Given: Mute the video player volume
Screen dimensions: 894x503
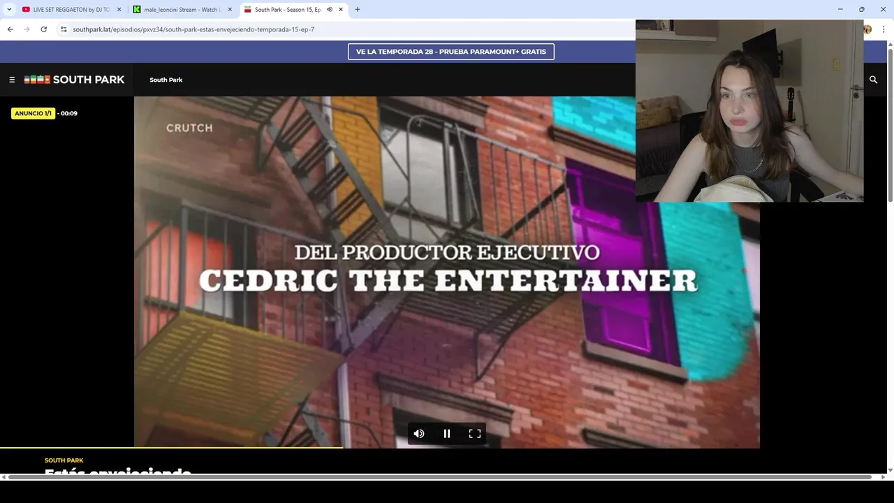Looking at the screenshot, I should pyautogui.click(x=419, y=434).
